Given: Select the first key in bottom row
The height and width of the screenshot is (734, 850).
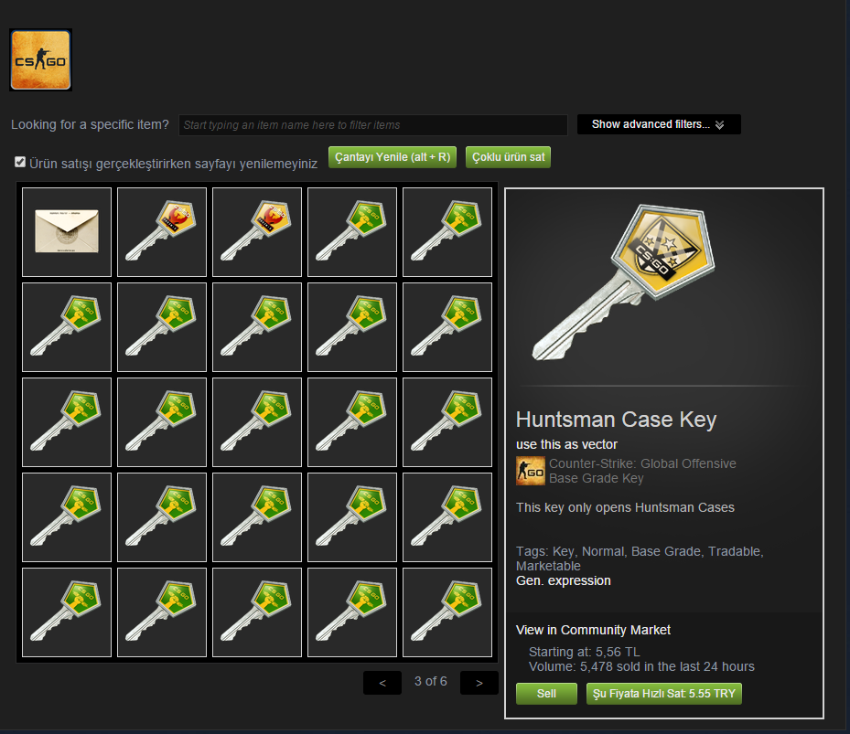Looking at the screenshot, I should tap(67, 612).
